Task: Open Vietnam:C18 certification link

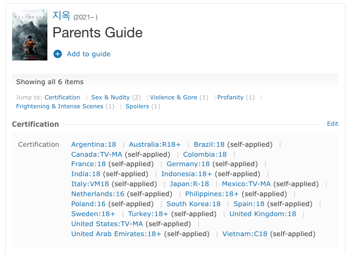Action: 245,234
